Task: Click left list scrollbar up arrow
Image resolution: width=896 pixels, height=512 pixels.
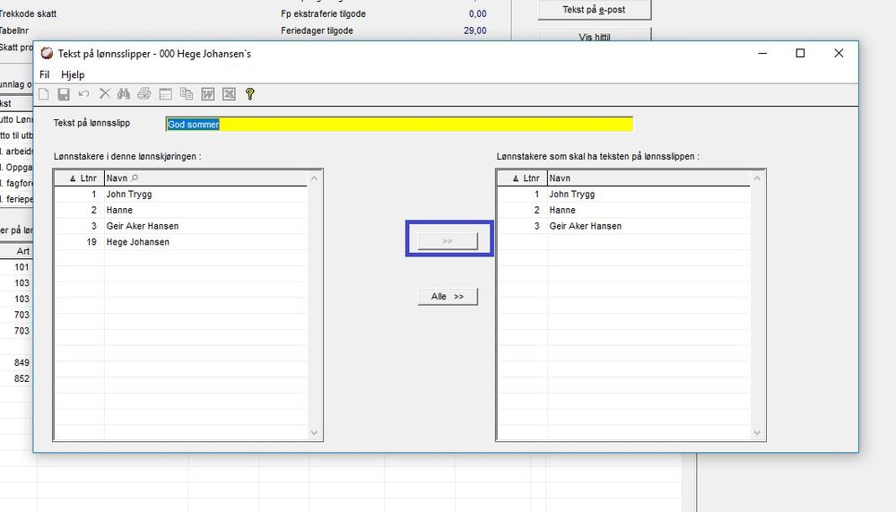Action: 314,178
